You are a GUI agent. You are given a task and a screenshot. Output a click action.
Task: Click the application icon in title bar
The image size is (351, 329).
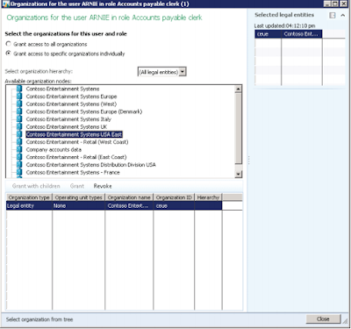(x=6, y=4)
